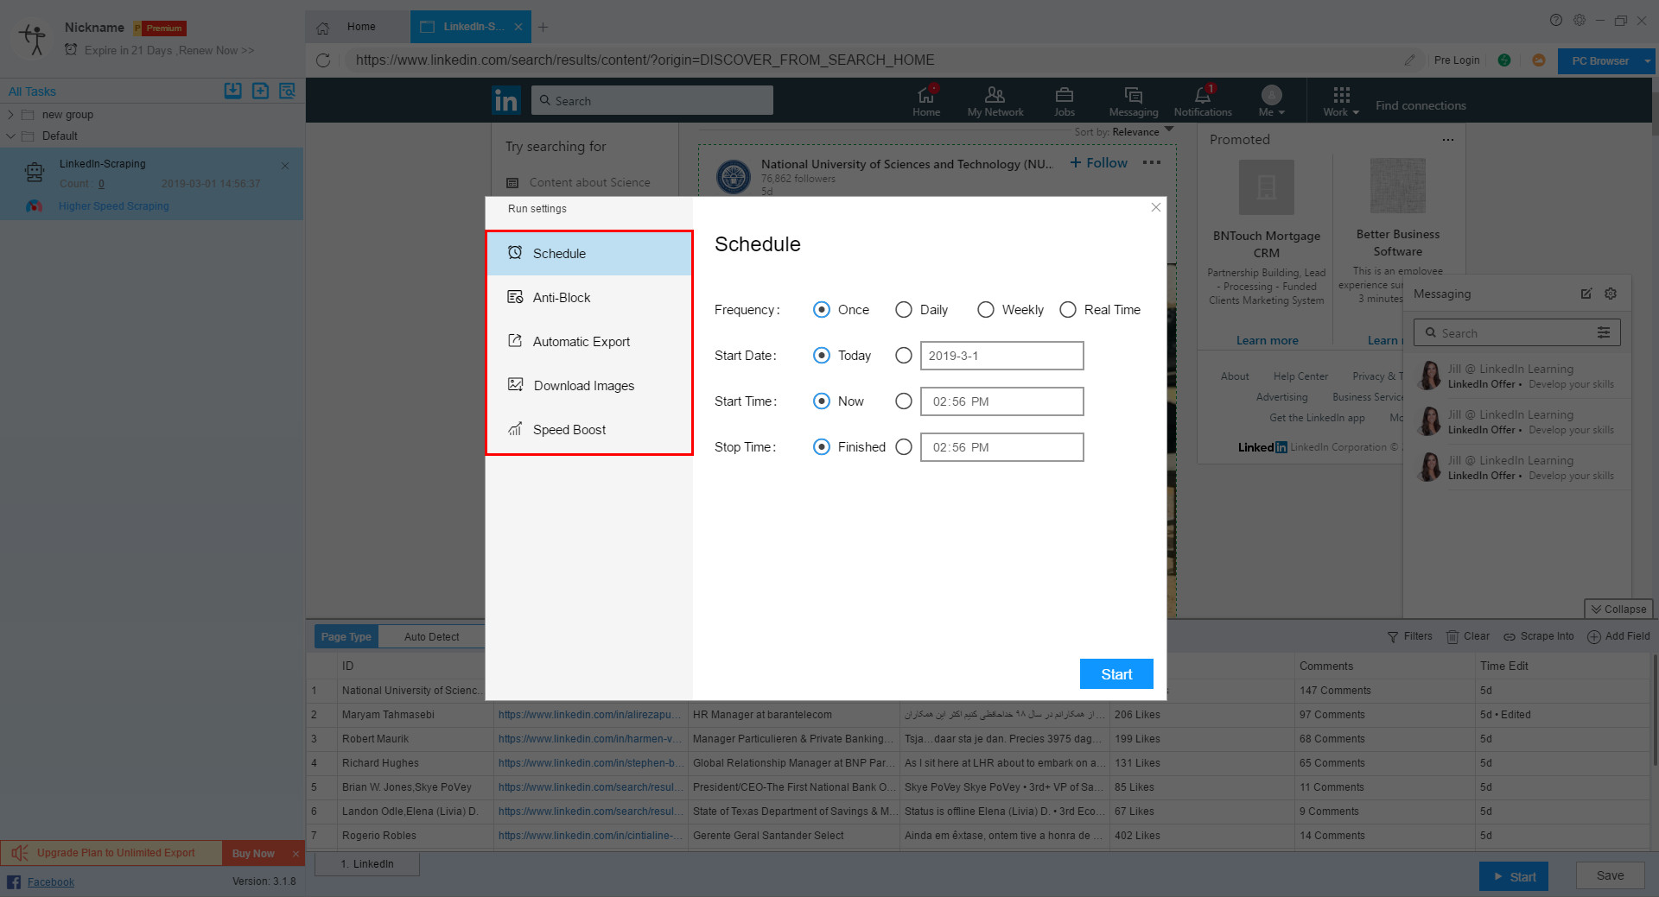
Task: Select custom stop time radio button
Action: point(904,447)
